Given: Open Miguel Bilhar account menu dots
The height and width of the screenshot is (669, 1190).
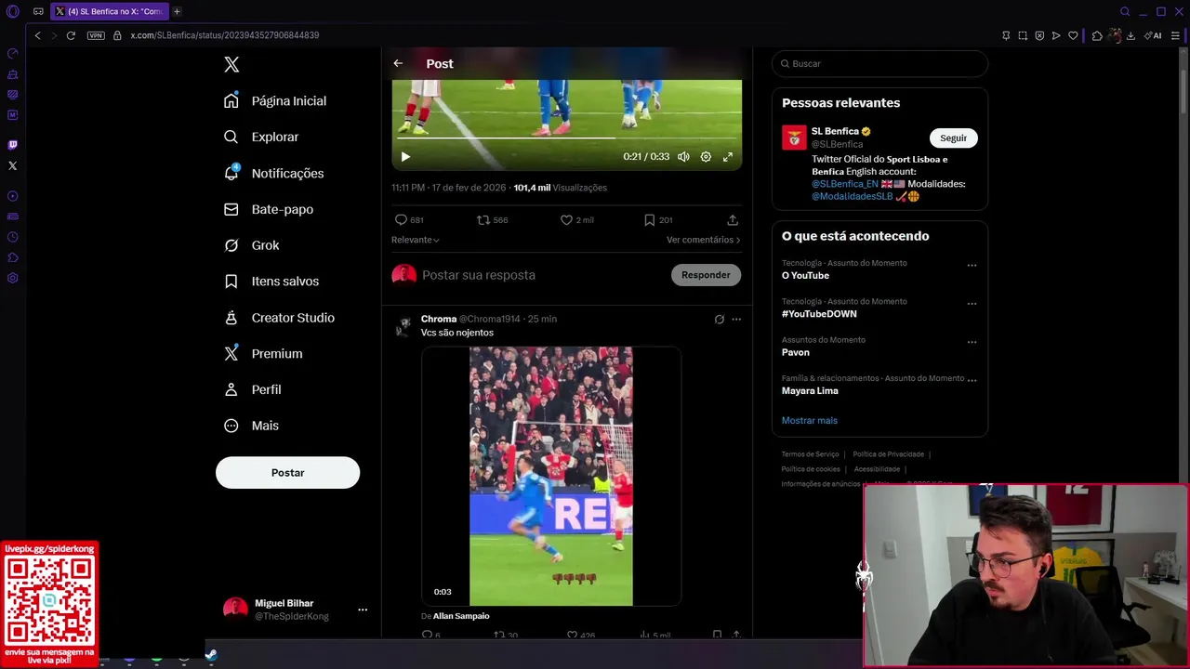Looking at the screenshot, I should (363, 610).
